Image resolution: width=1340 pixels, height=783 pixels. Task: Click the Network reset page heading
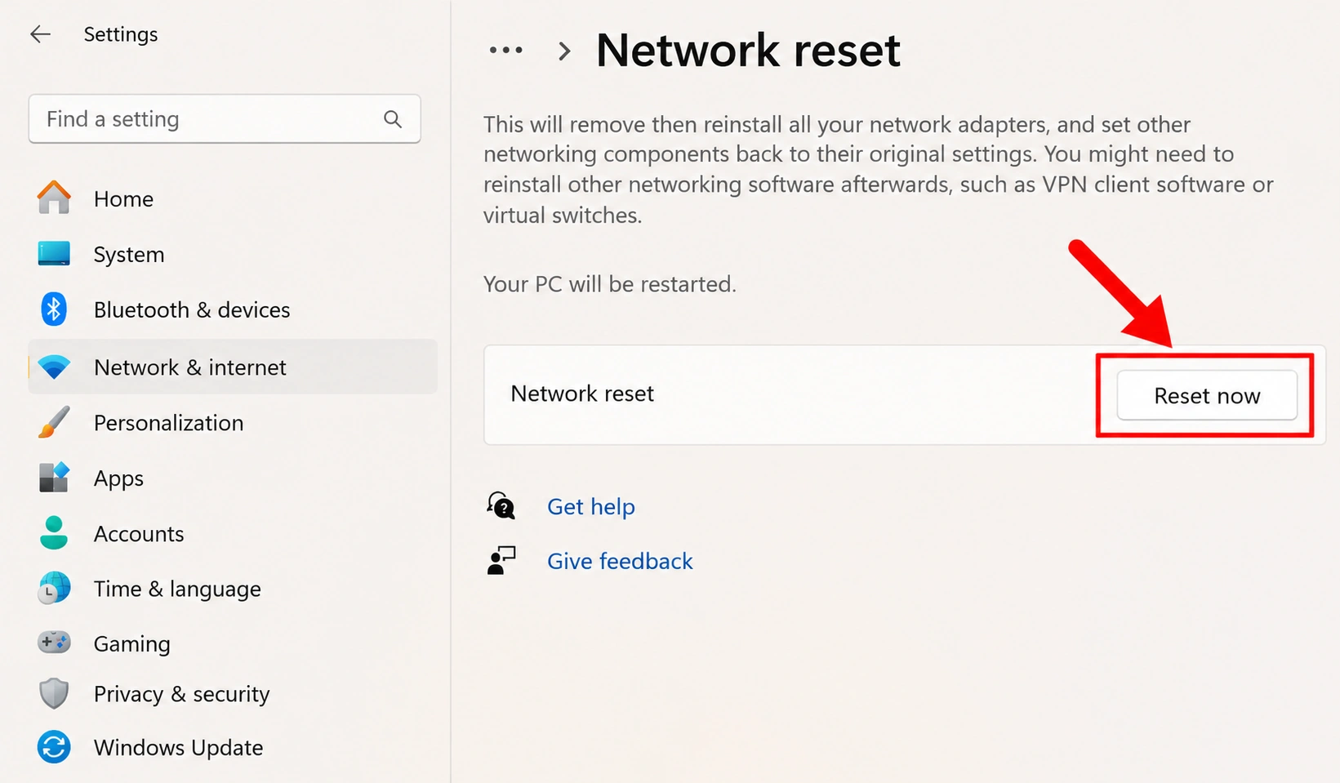click(x=748, y=50)
